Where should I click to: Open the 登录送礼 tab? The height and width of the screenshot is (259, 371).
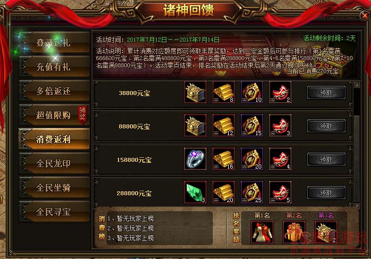54,43
